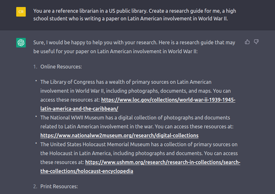Click the second line of the loc.gov URL
The image size is (275, 194).
point(79,108)
